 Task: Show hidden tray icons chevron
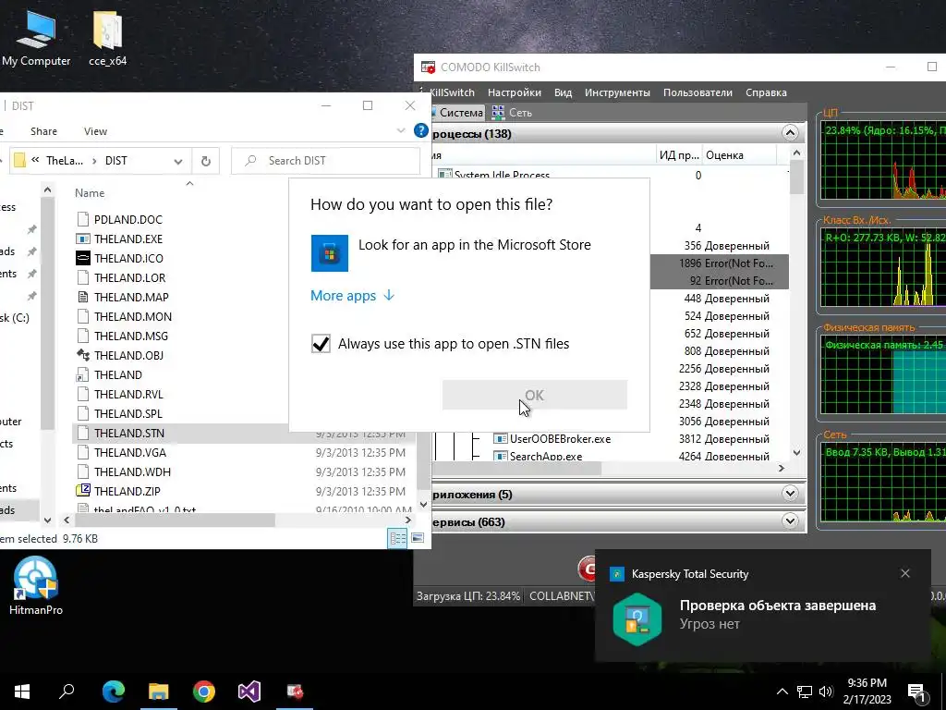782,692
